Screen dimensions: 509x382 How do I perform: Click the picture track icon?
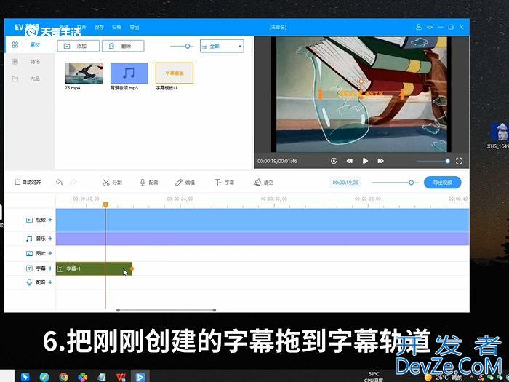[29, 253]
